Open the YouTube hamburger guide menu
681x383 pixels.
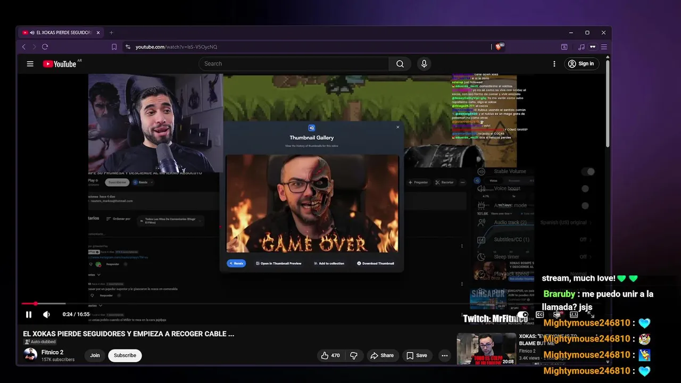30,64
